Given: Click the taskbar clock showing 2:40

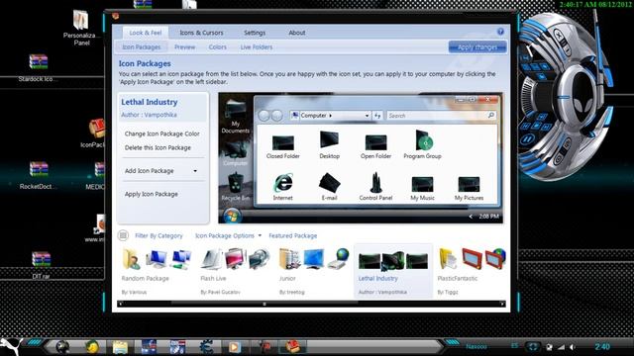Looking at the screenshot, I should [602, 347].
